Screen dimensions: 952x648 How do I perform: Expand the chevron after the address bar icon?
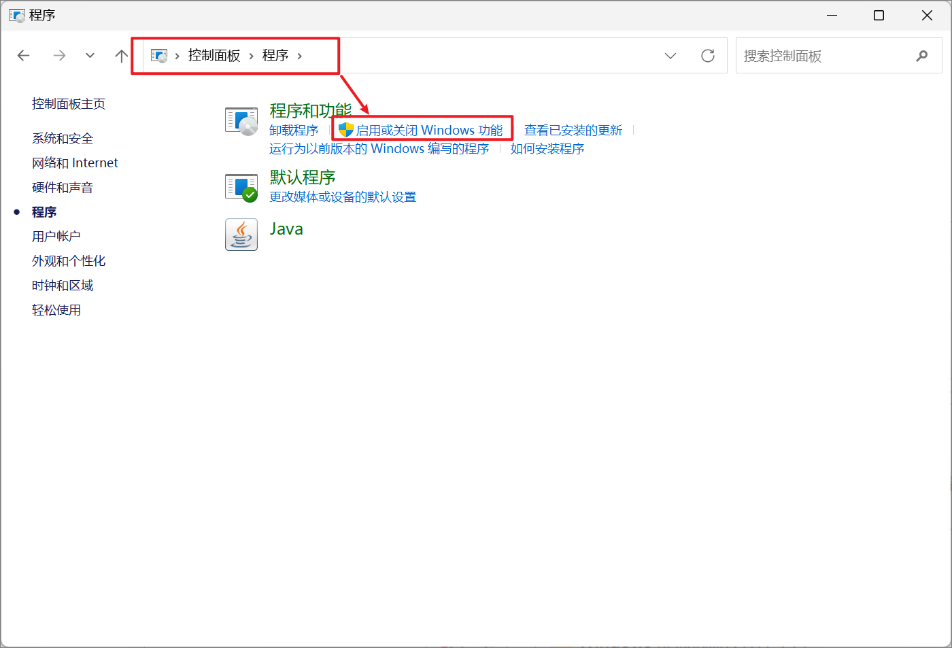[x=177, y=56]
